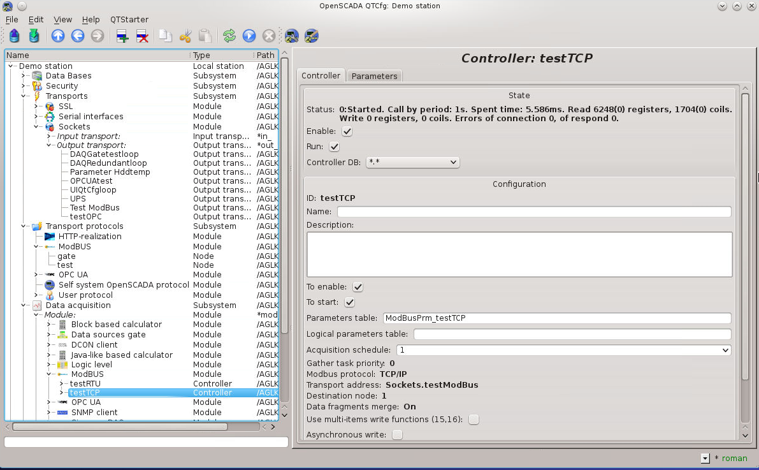Switch to the Parameters tab
759x470 pixels.
pyautogui.click(x=374, y=76)
